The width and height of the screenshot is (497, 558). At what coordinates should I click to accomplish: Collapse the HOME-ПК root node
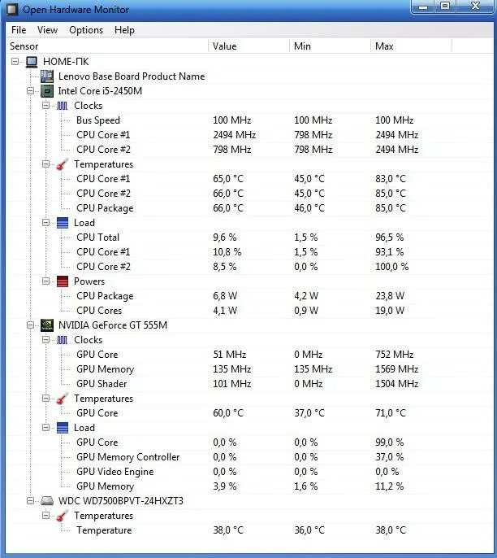15,62
